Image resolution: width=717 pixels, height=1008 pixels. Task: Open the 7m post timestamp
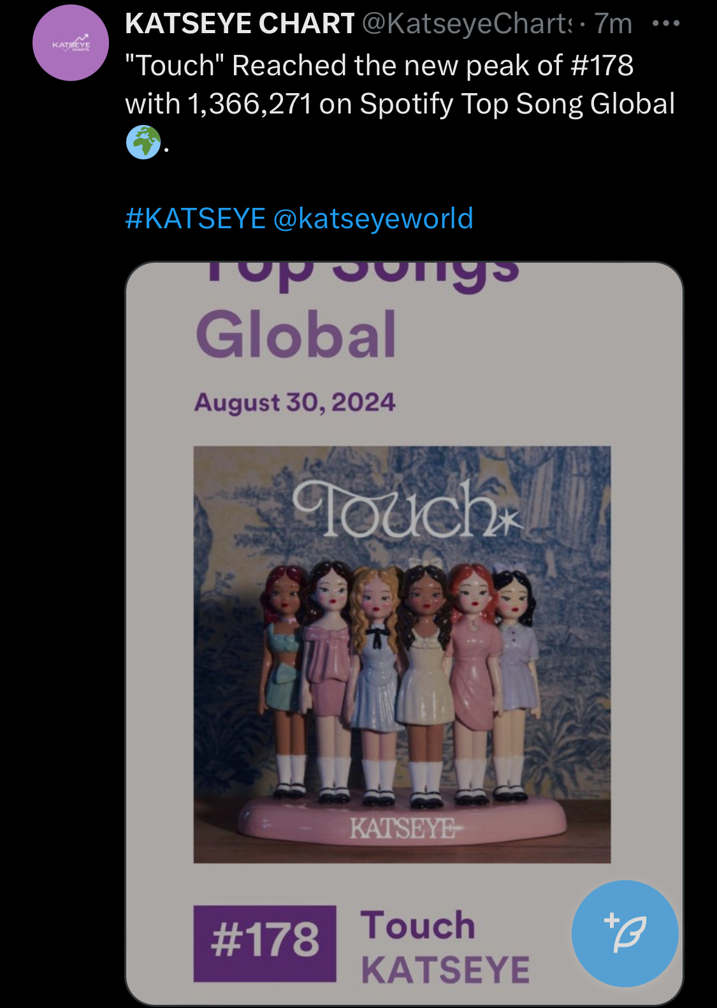pos(613,24)
